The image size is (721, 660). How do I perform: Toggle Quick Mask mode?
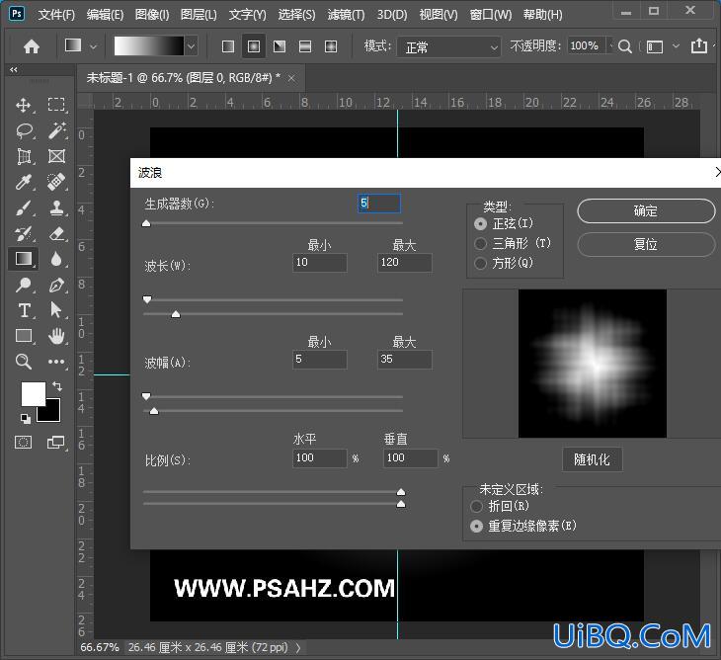(23, 443)
